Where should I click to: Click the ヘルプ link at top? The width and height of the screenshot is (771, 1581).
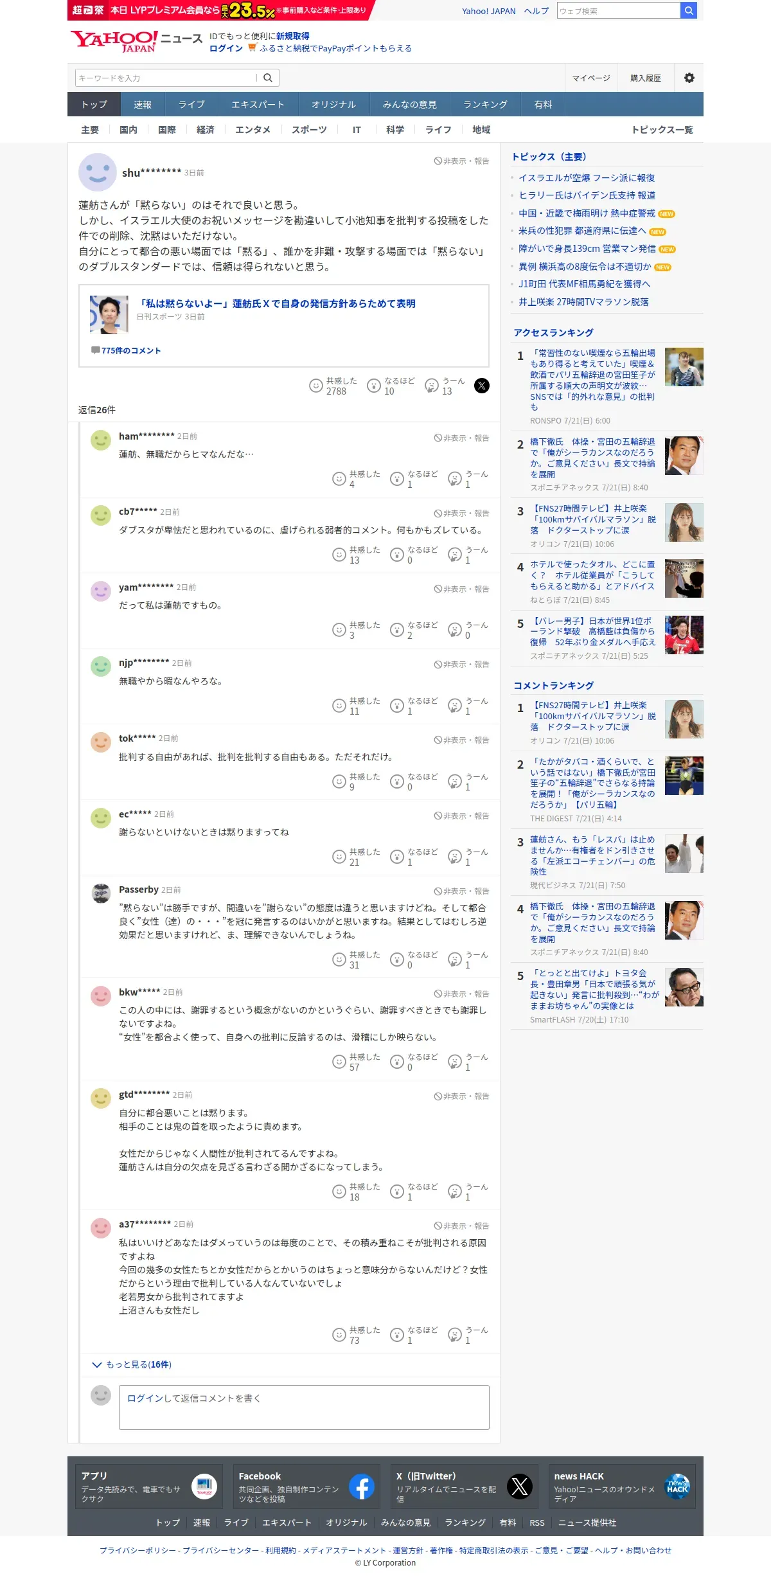coord(536,11)
